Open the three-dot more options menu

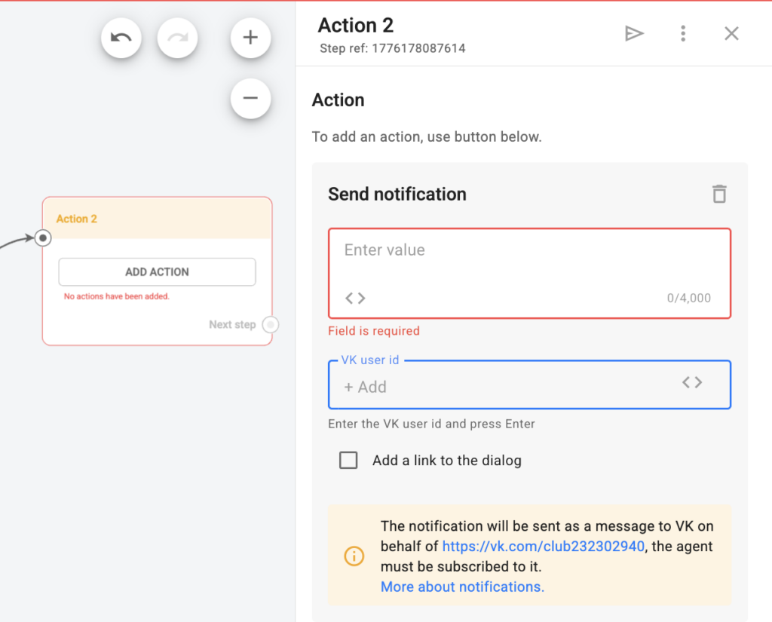coord(683,33)
